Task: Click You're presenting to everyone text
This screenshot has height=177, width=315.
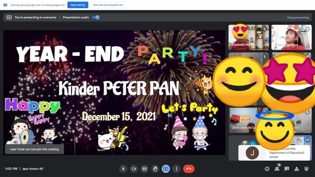Action: tap(35, 17)
